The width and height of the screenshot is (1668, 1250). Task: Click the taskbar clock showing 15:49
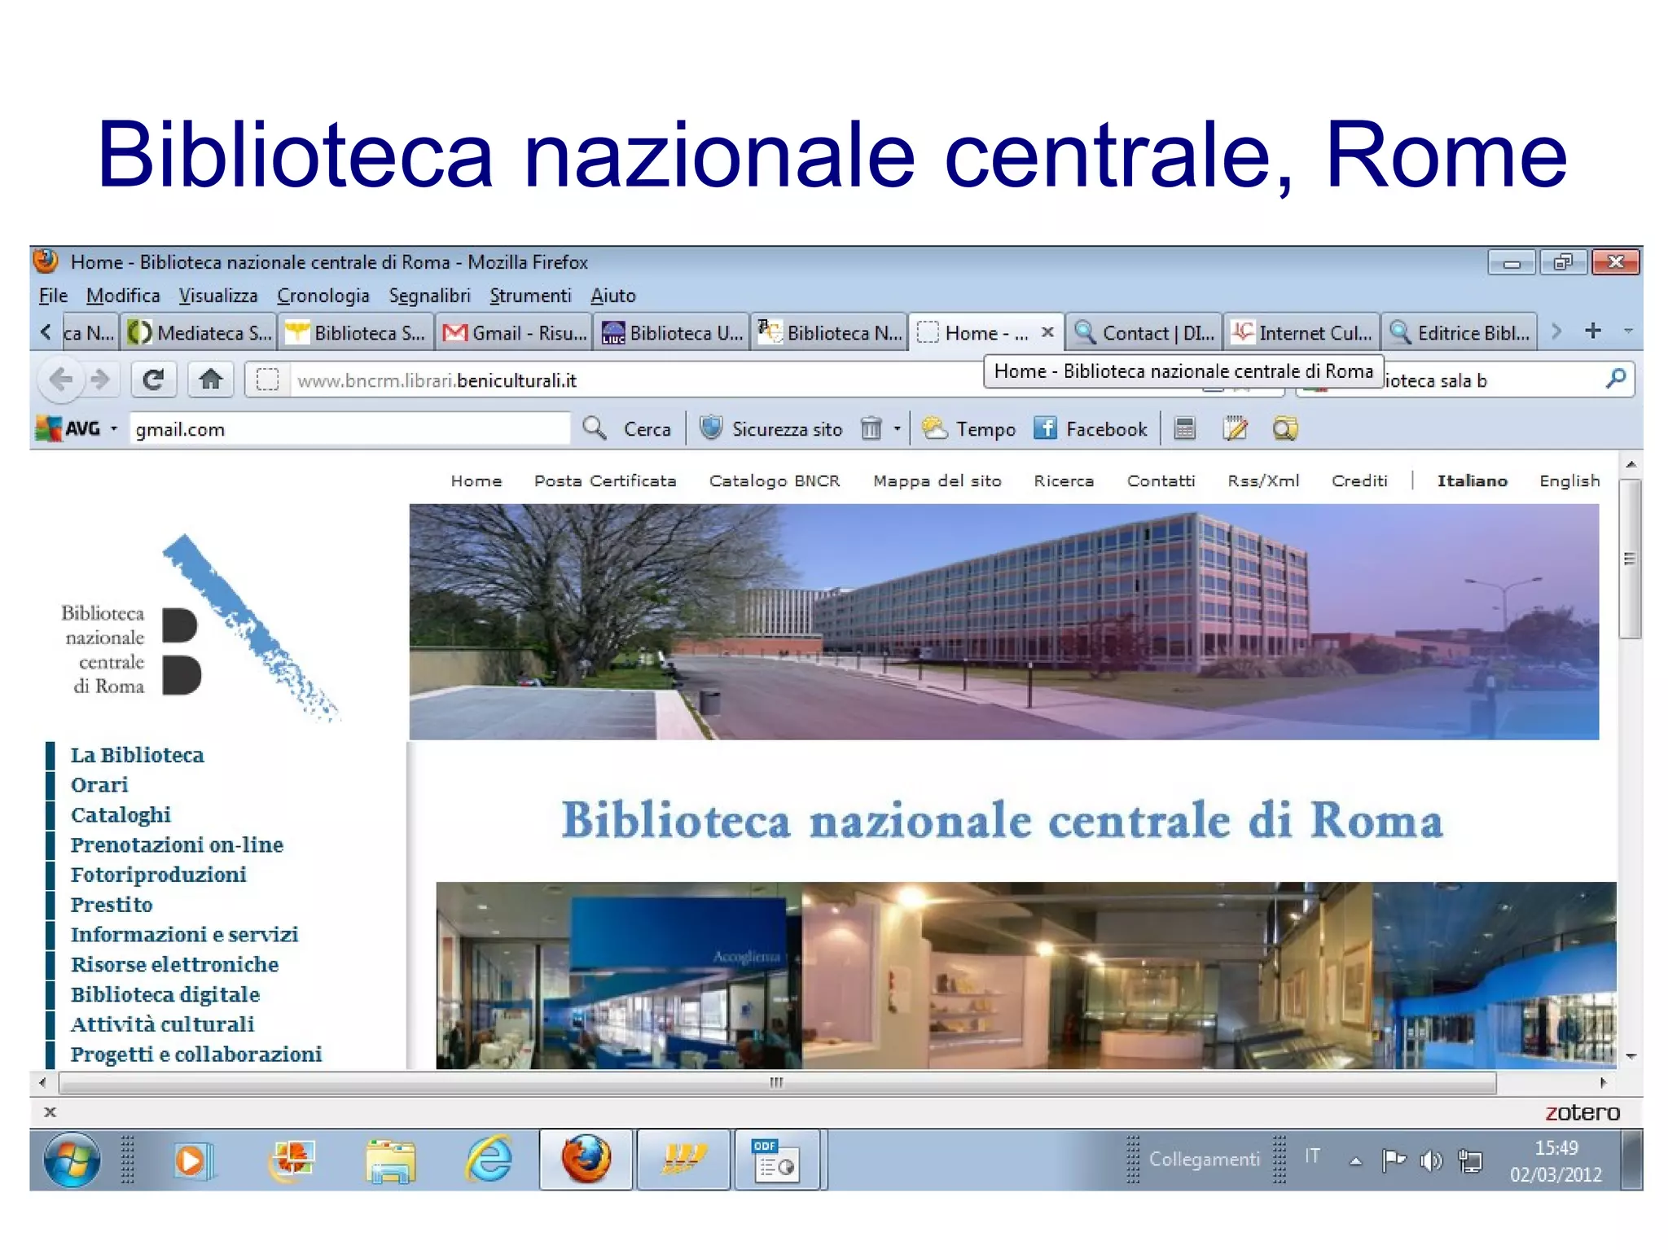1556,1160
